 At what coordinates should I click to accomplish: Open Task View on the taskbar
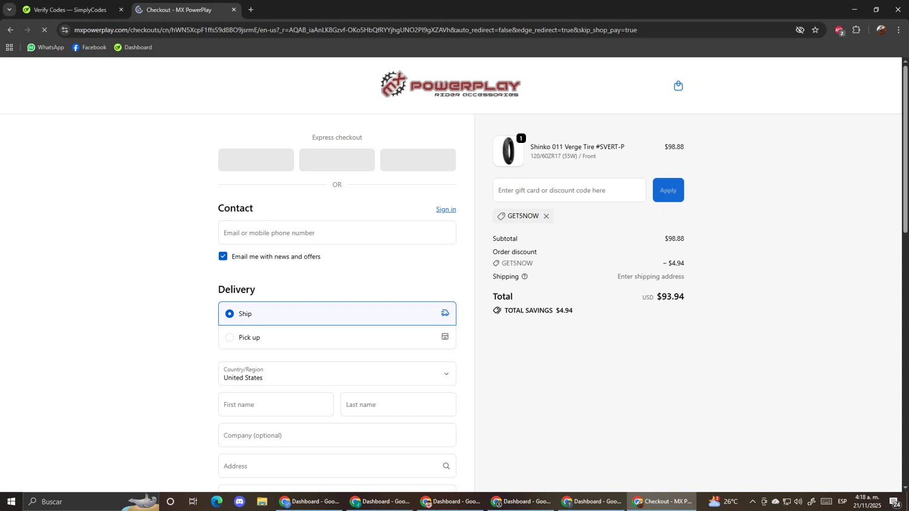(x=193, y=501)
